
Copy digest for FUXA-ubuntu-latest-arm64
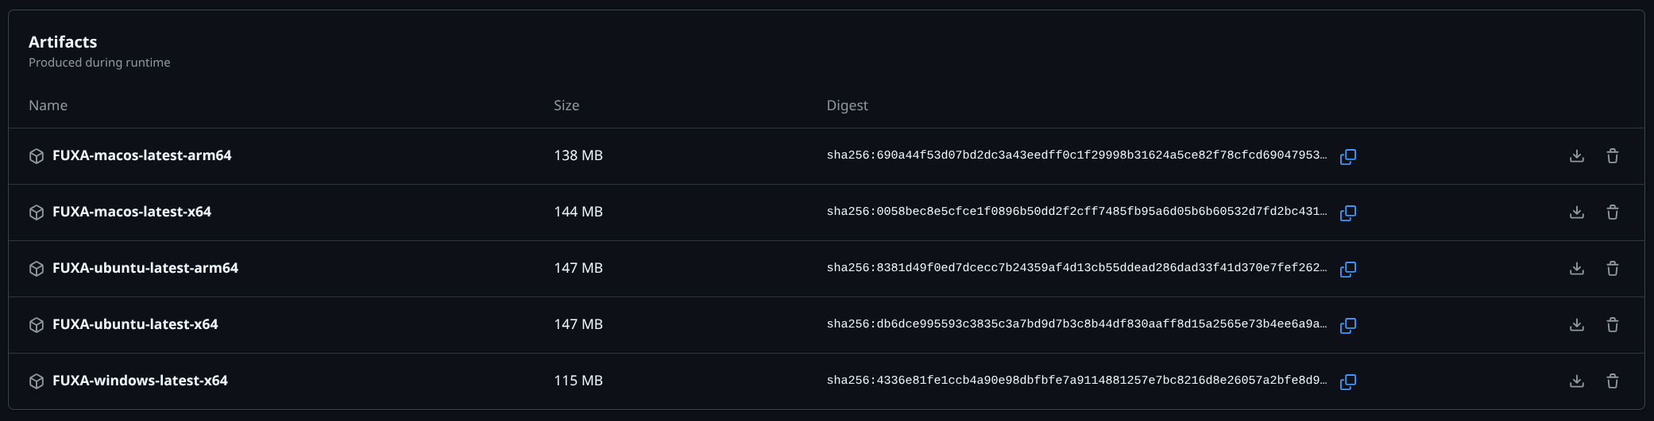(1348, 269)
